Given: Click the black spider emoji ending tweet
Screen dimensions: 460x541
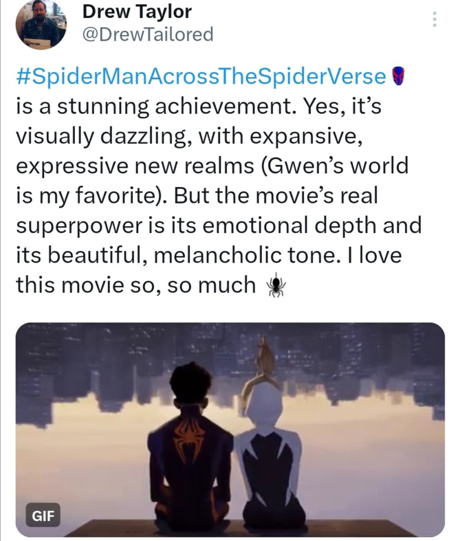Looking at the screenshot, I should [276, 286].
